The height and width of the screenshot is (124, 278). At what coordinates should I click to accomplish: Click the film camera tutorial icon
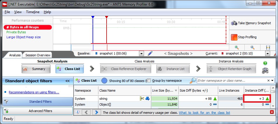(265, 71)
